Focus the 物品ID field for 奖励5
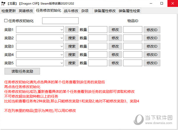 point(133,63)
